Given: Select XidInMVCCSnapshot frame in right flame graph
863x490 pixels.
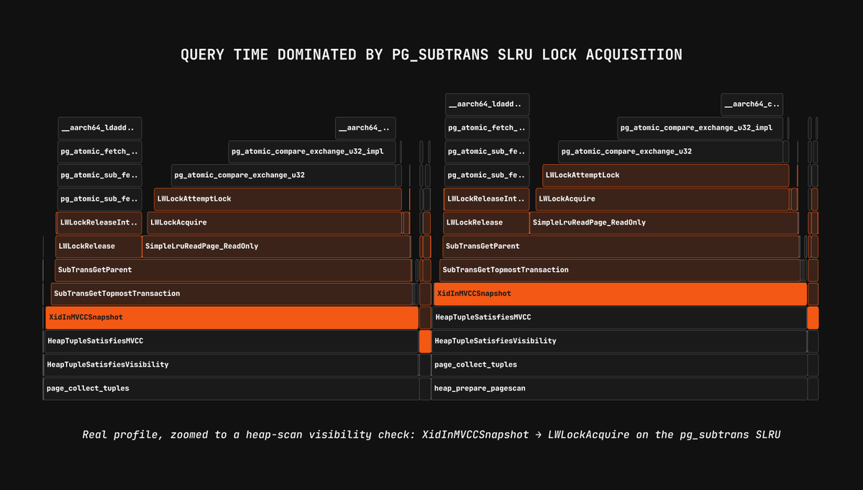Looking at the screenshot, I should click(620, 294).
